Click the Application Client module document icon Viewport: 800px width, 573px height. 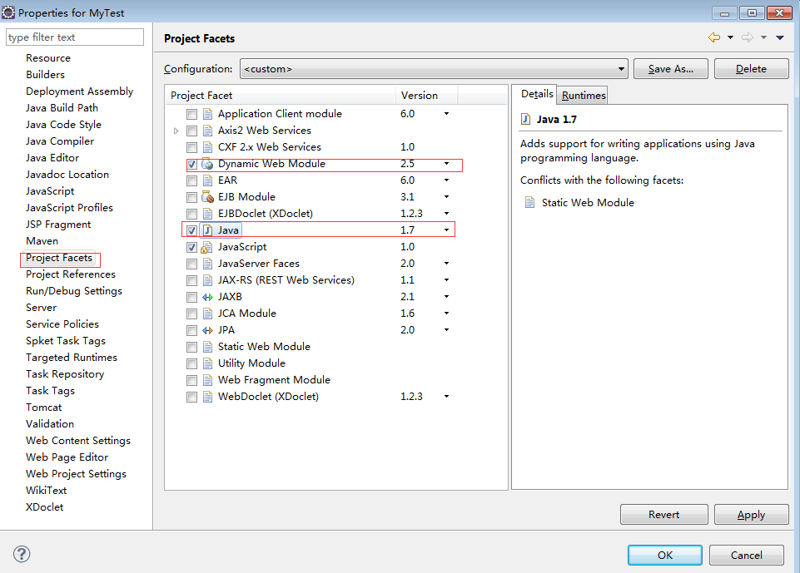click(207, 114)
